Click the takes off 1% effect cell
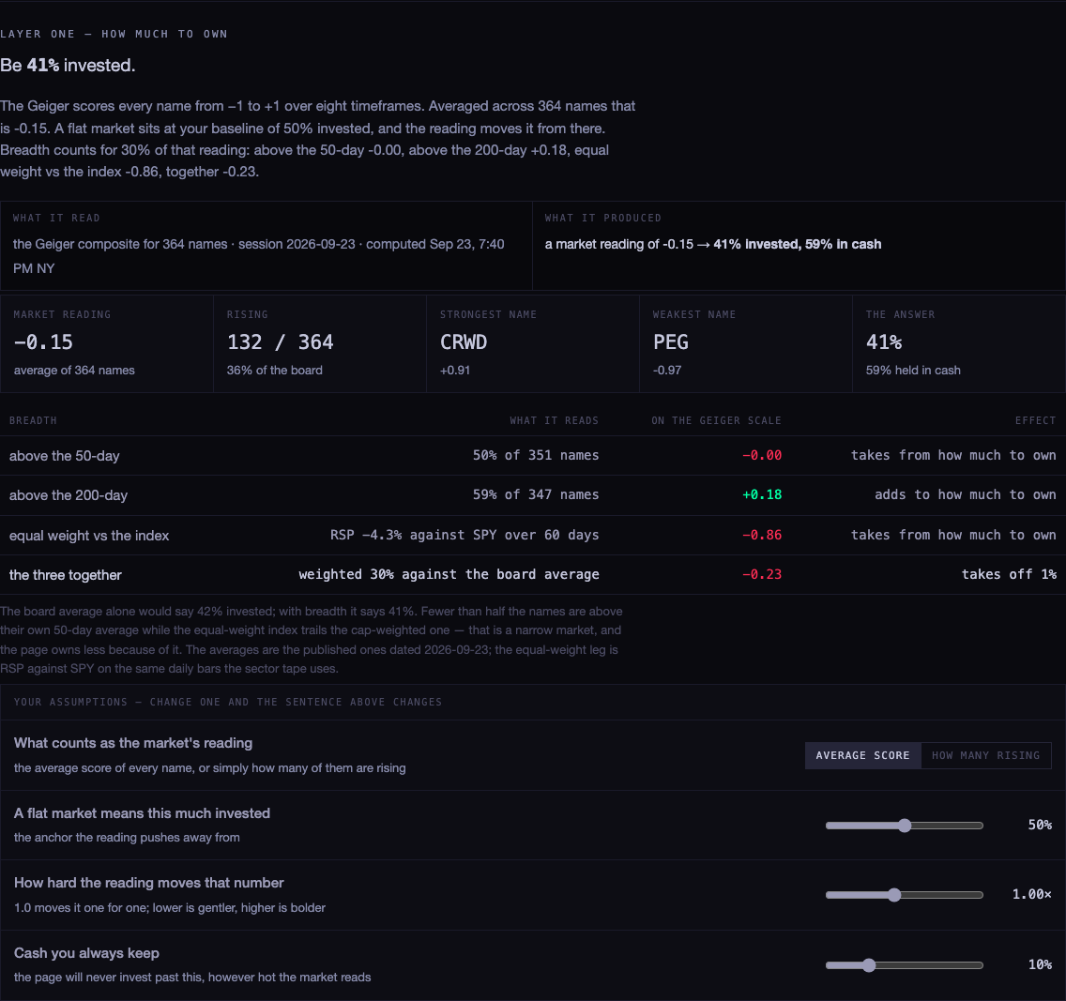Image resolution: width=1066 pixels, height=1001 pixels. (1009, 574)
